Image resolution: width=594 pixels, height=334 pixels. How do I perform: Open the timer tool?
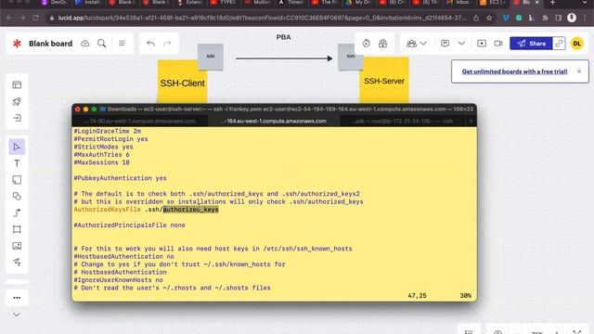(366, 44)
